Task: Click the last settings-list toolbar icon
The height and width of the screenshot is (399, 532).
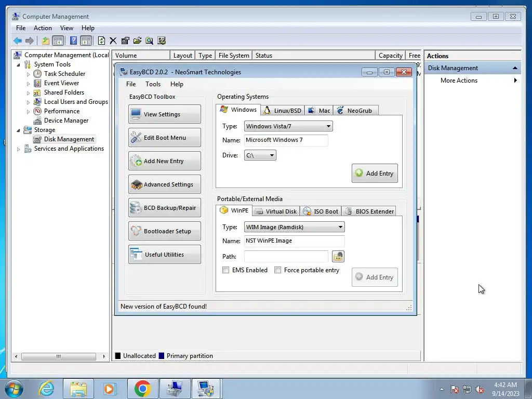Action: tap(162, 41)
